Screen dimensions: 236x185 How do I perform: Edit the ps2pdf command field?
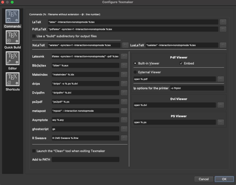click(x=86, y=102)
